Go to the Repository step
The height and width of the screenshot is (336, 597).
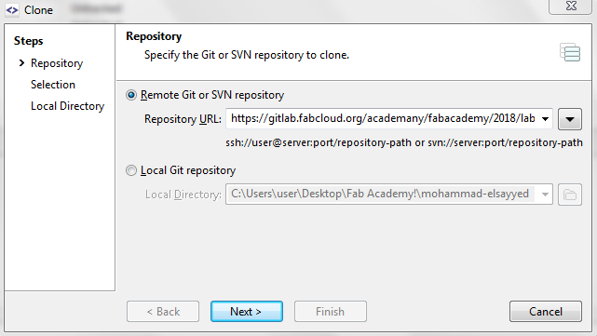pyautogui.click(x=57, y=63)
